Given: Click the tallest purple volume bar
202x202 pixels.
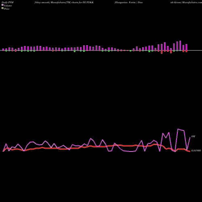Looking at the screenshot, I should coord(180,46).
